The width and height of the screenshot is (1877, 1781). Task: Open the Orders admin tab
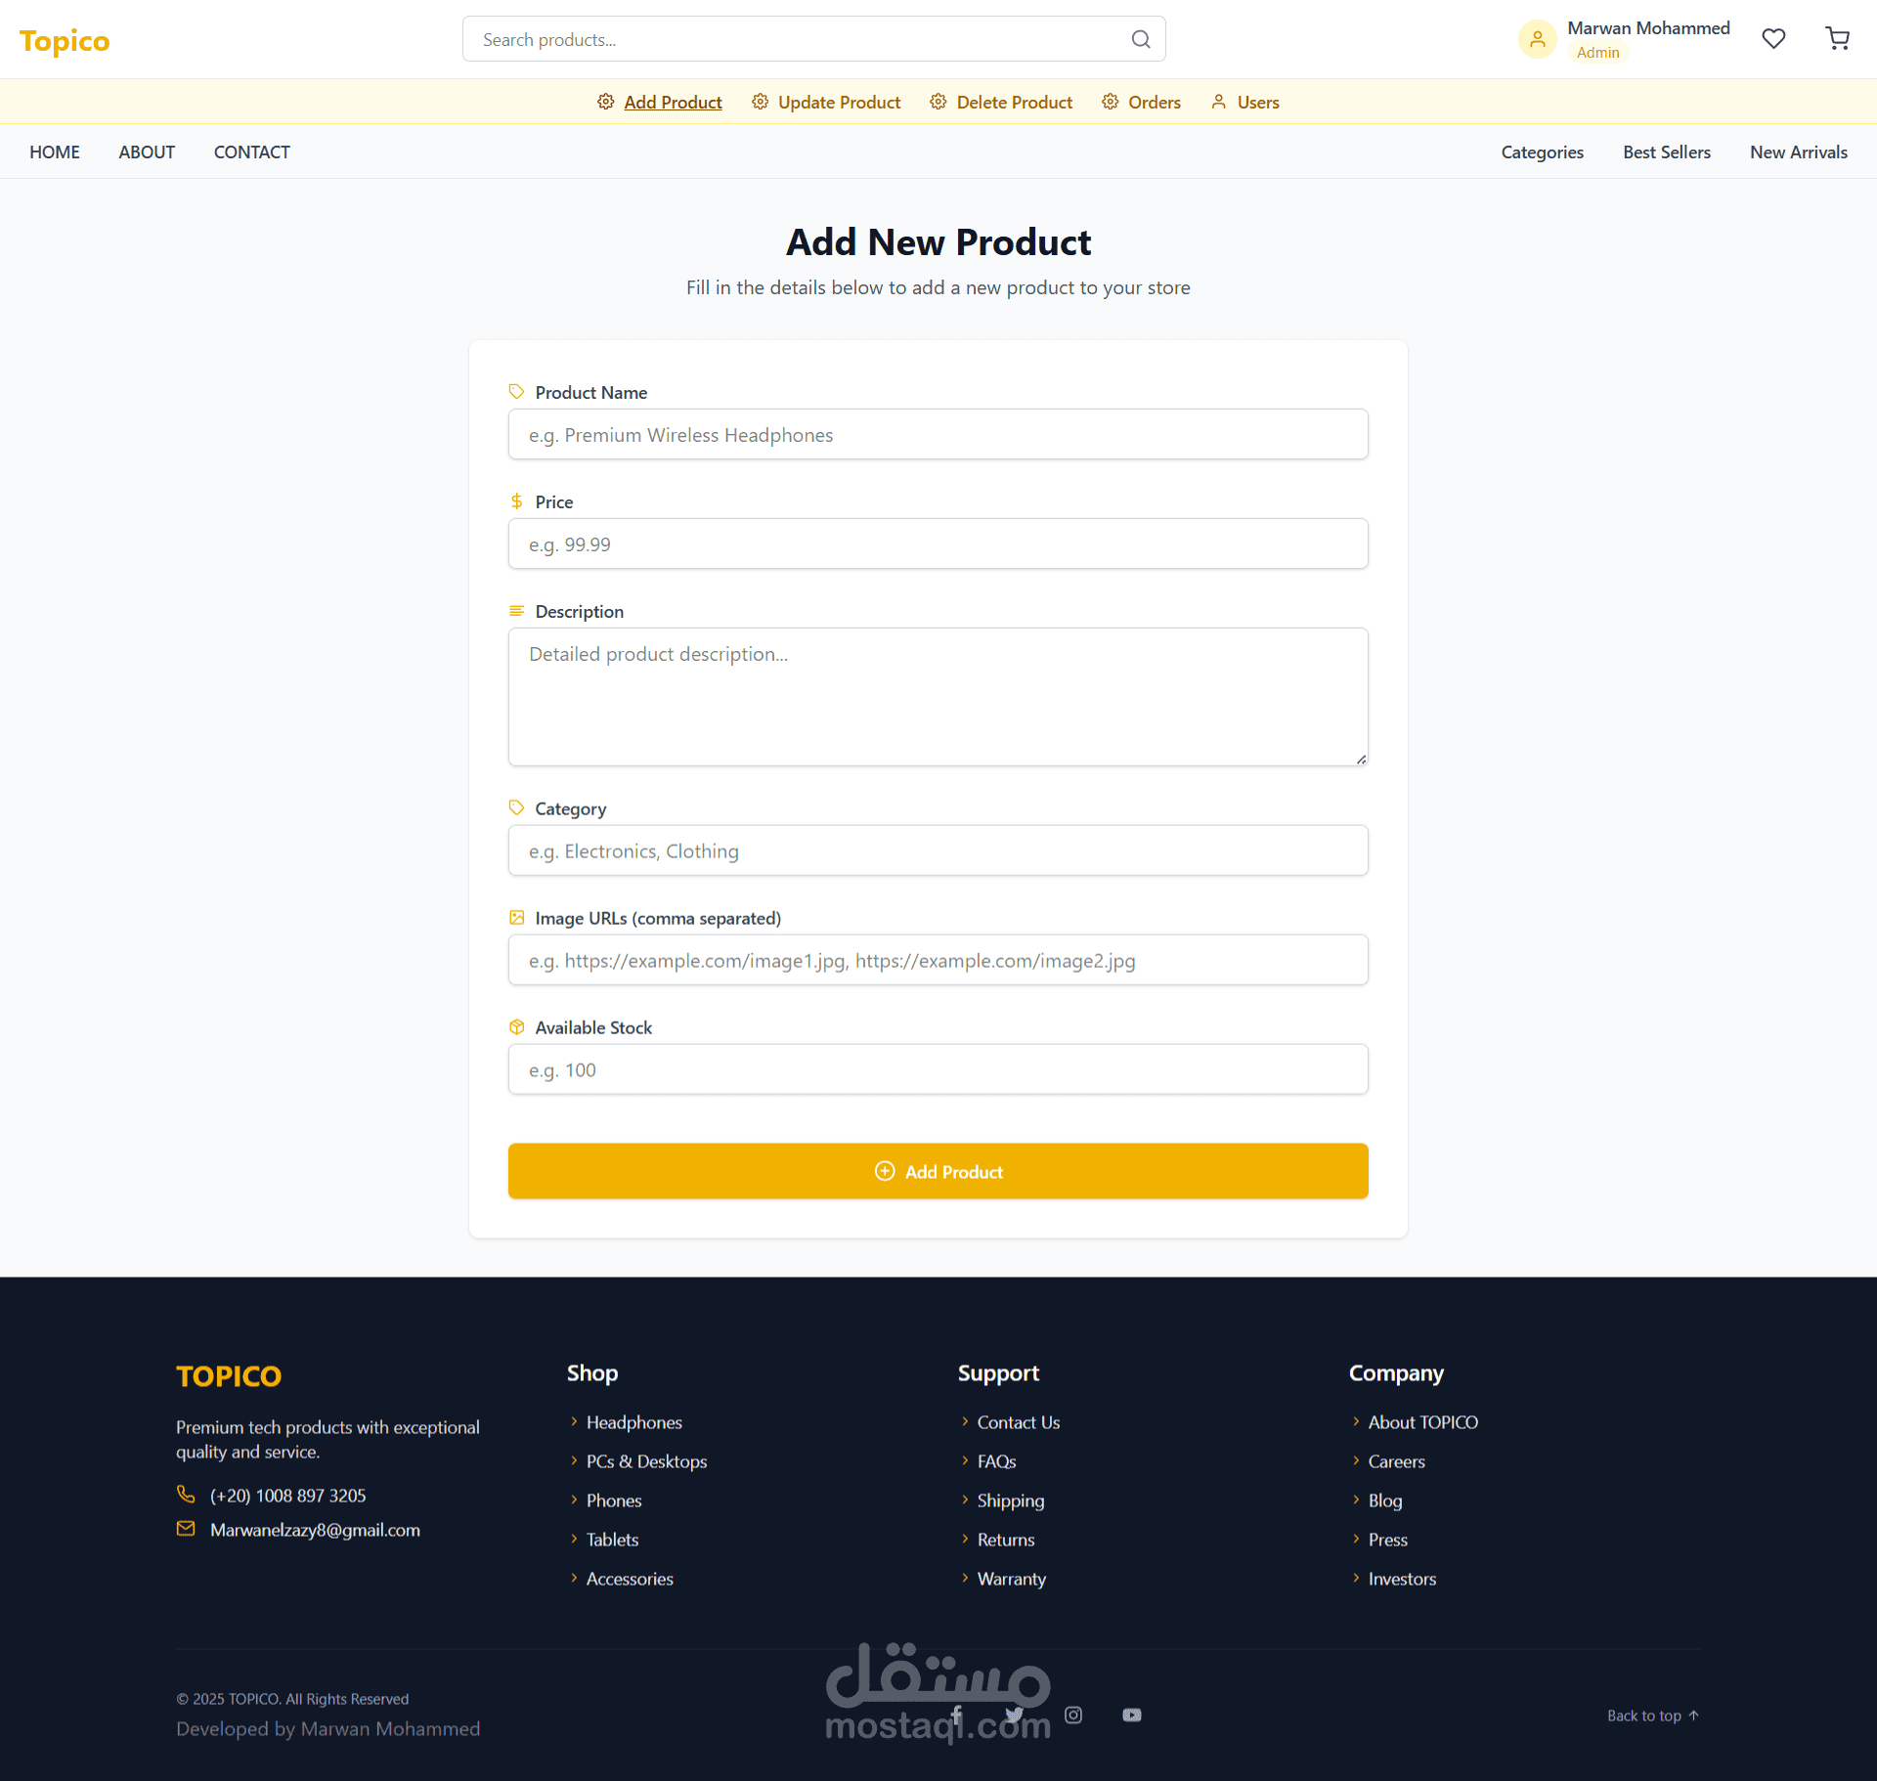1154,102
